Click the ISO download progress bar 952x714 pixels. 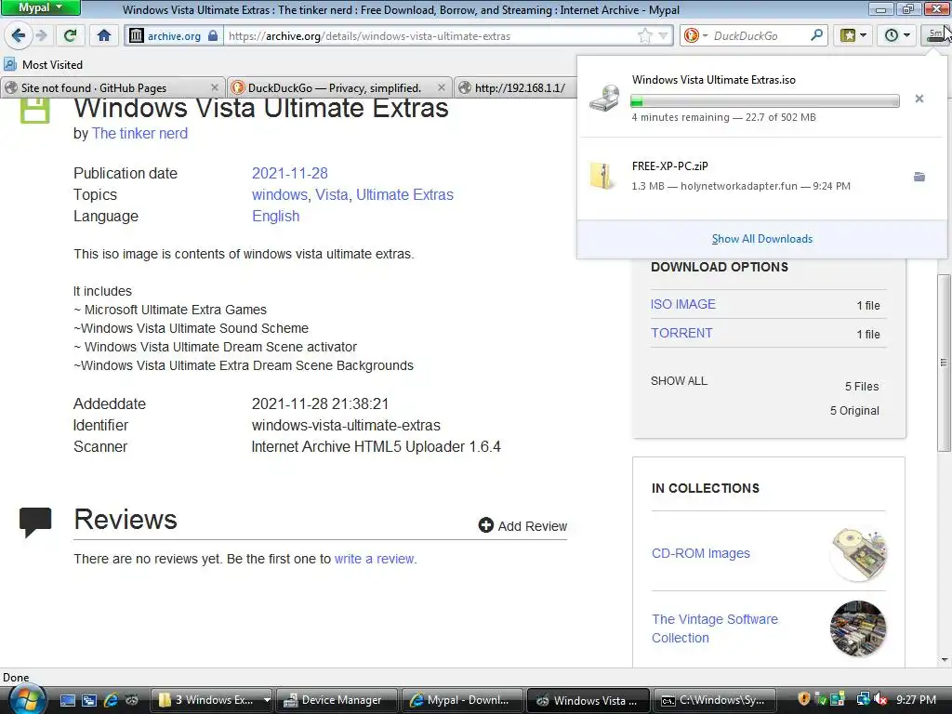[765, 100]
